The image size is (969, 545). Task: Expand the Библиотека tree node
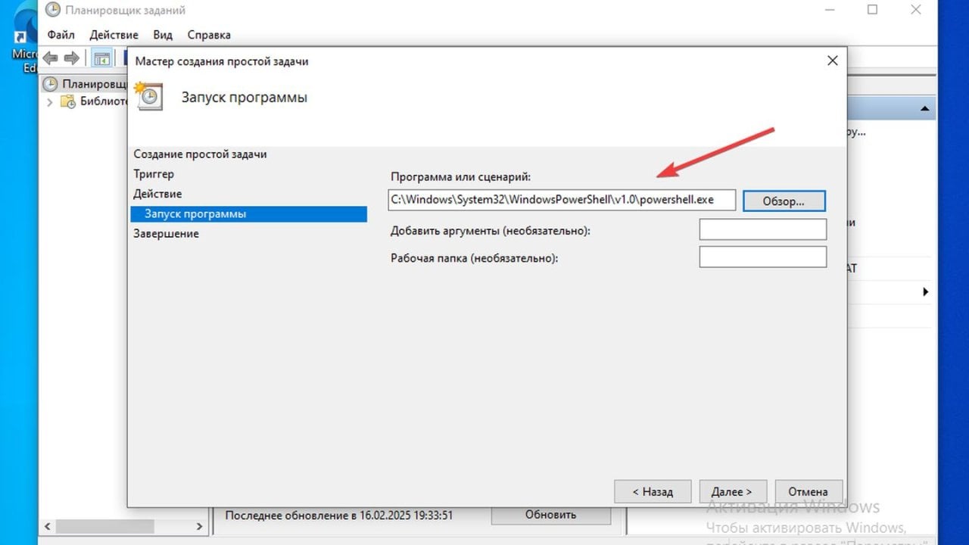tap(50, 101)
